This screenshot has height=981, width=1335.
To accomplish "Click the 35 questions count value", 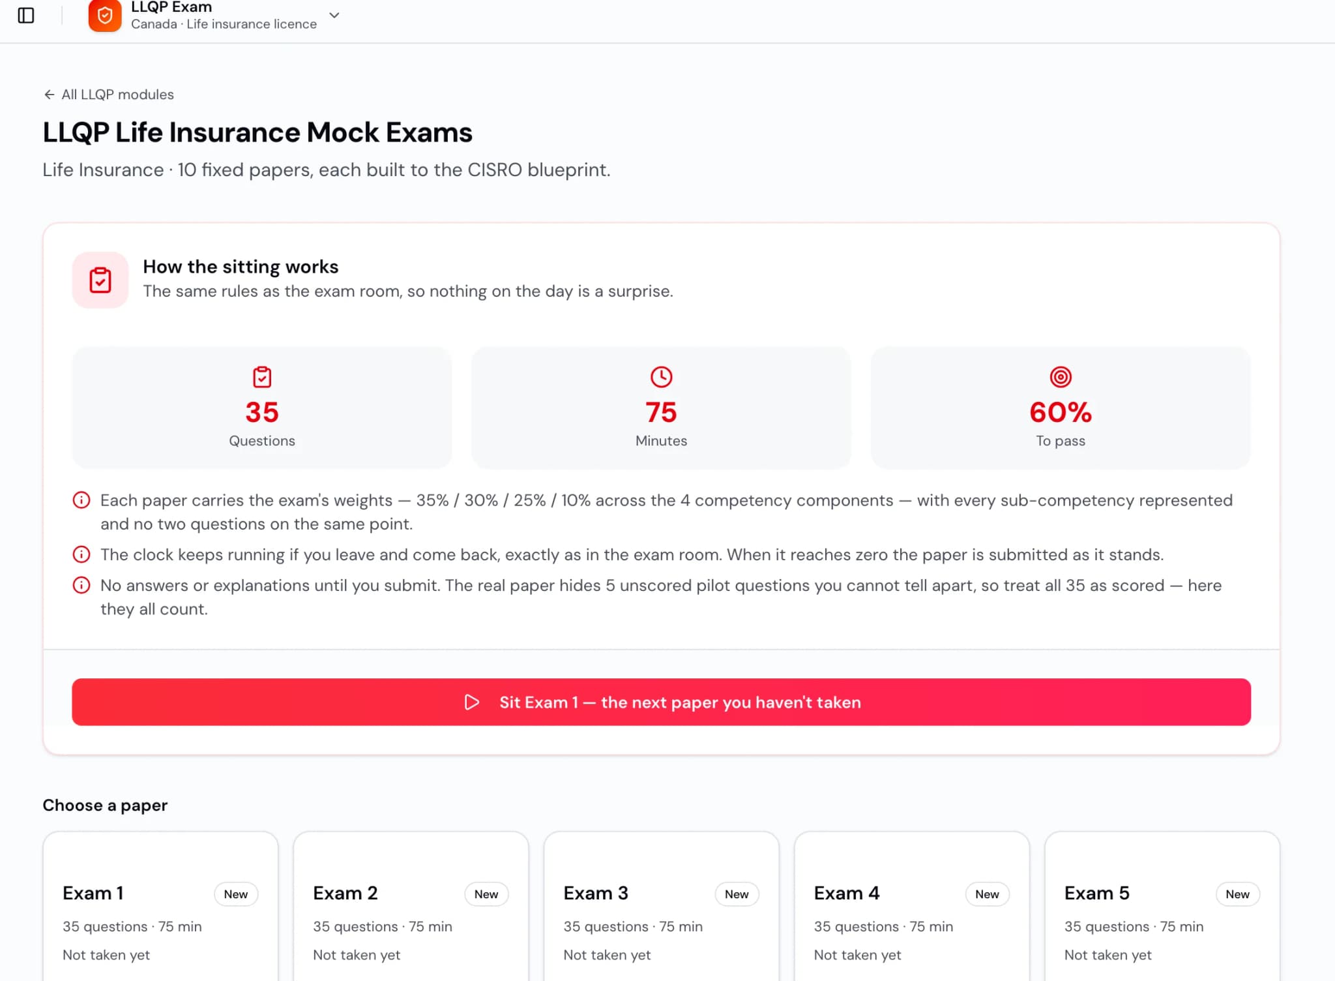I will (x=262, y=412).
